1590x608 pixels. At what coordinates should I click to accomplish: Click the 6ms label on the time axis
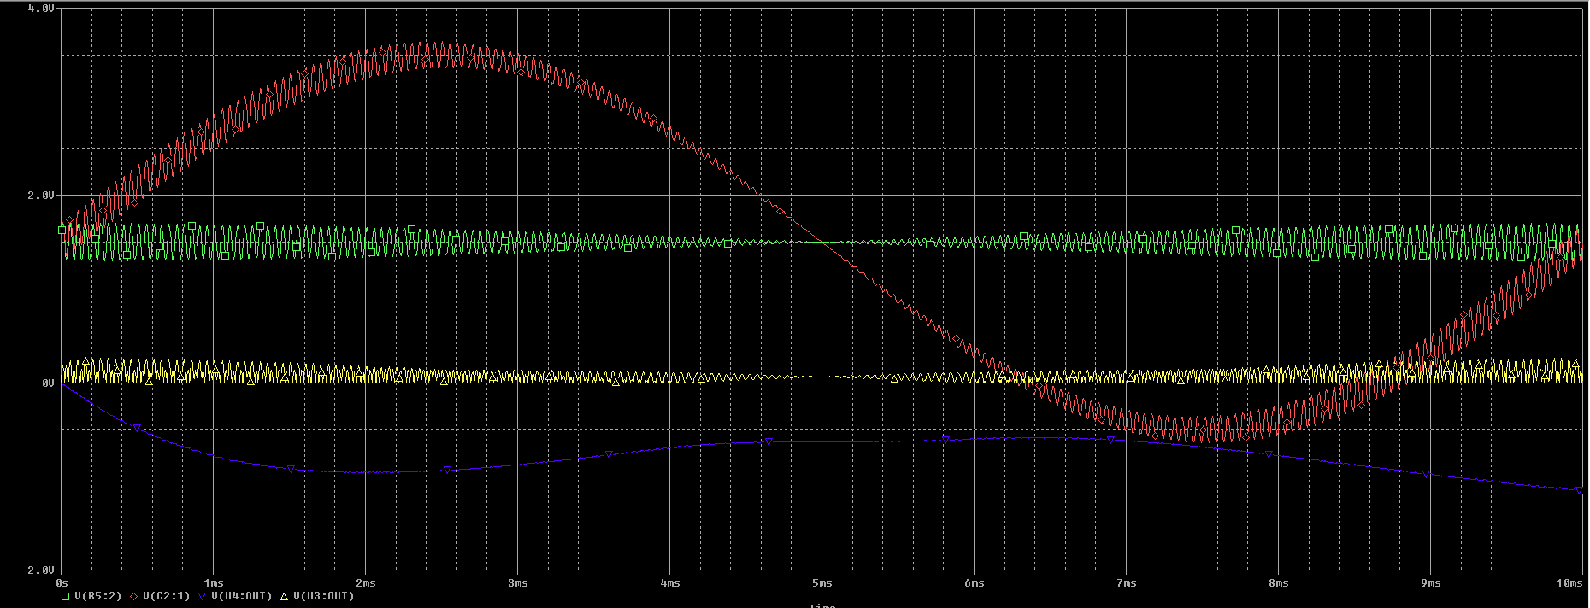974,582
